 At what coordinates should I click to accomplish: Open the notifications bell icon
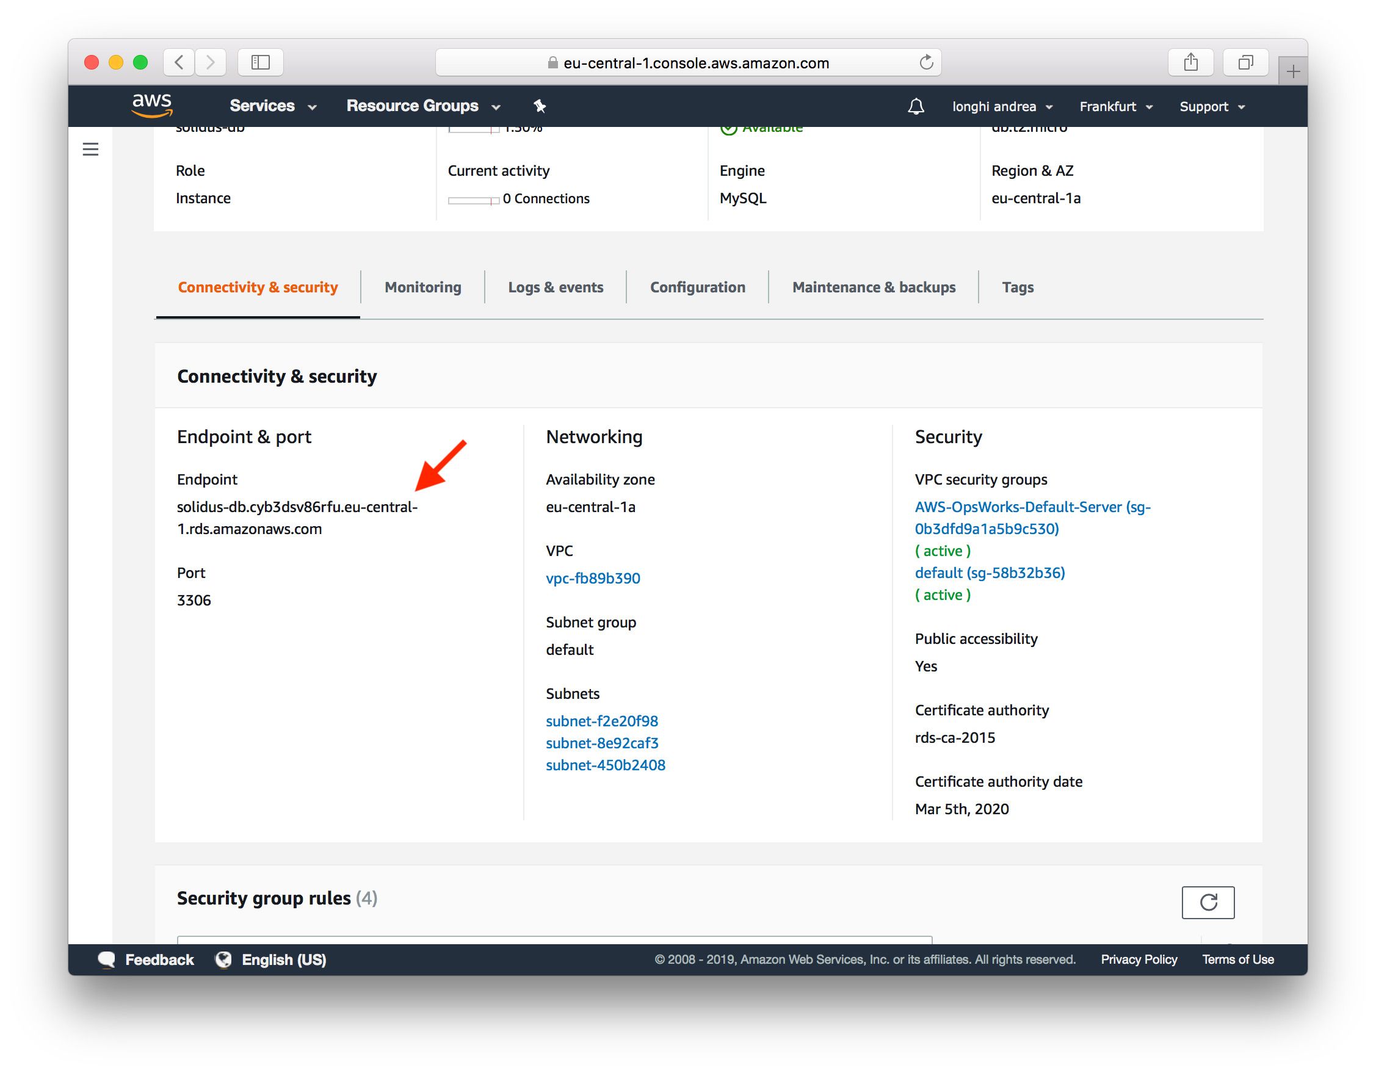pos(916,106)
